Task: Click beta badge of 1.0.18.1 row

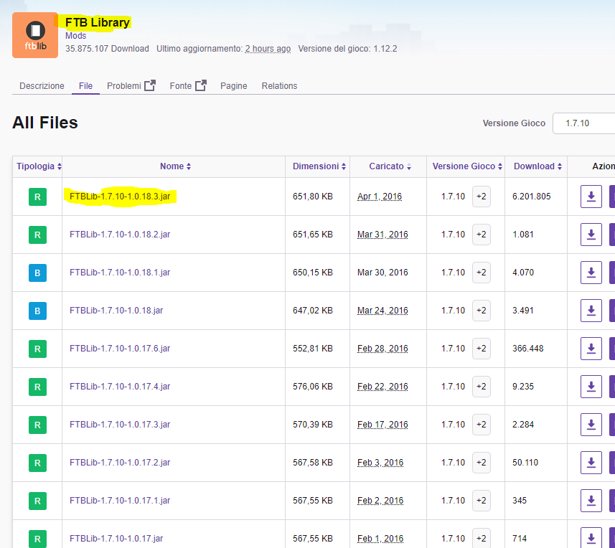Action: point(37,273)
